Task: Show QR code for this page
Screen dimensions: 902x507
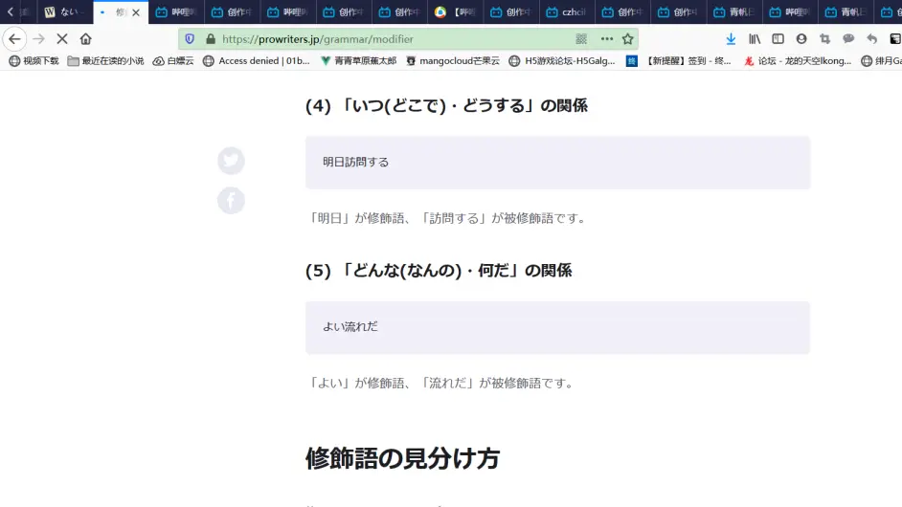Action: point(581,39)
